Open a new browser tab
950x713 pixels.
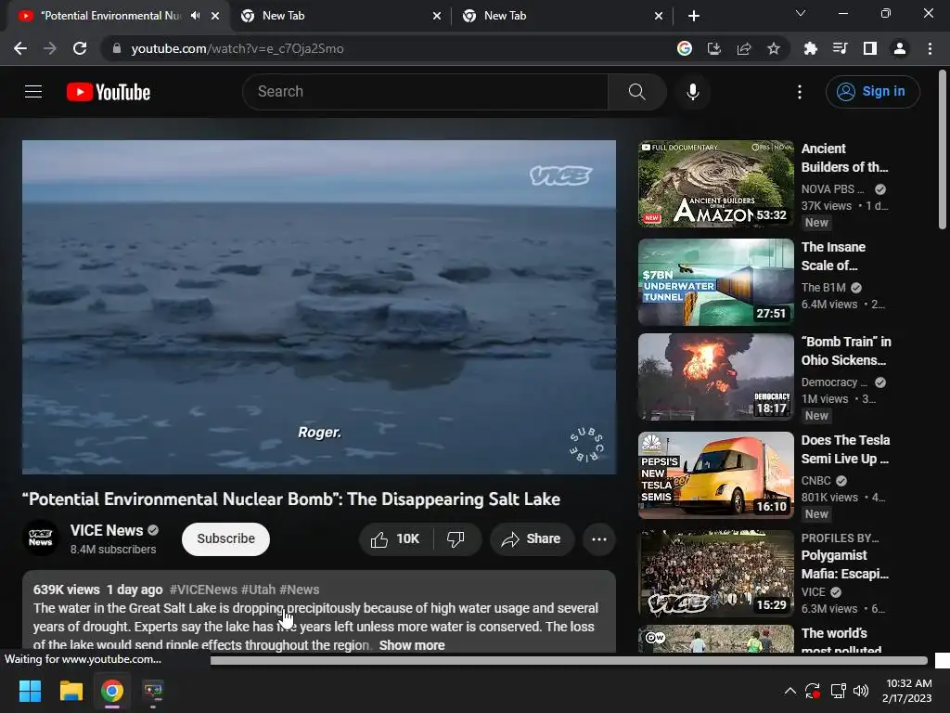[x=694, y=16]
